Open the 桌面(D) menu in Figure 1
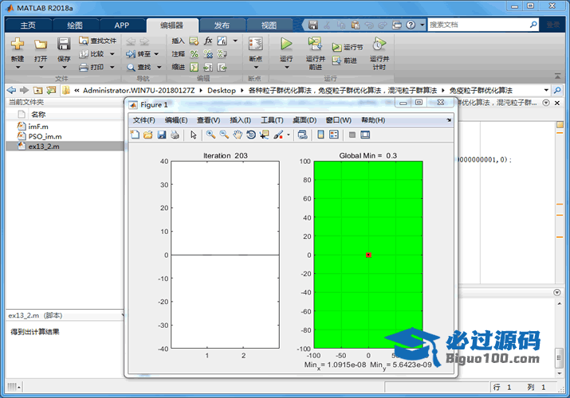The image size is (570, 398). click(305, 120)
